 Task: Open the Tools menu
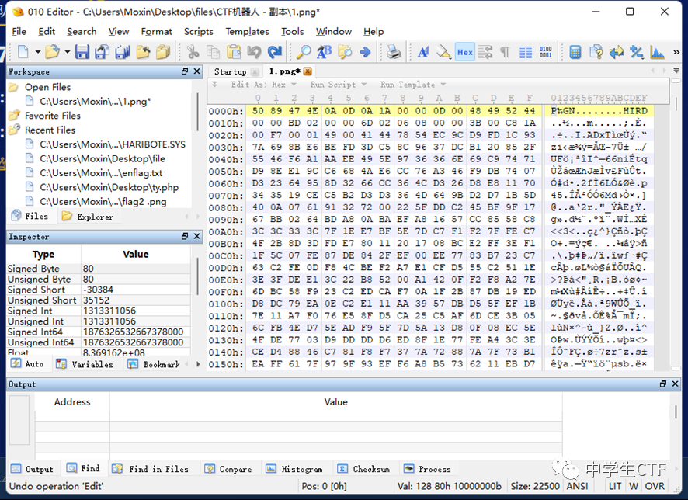(x=292, y=32)
